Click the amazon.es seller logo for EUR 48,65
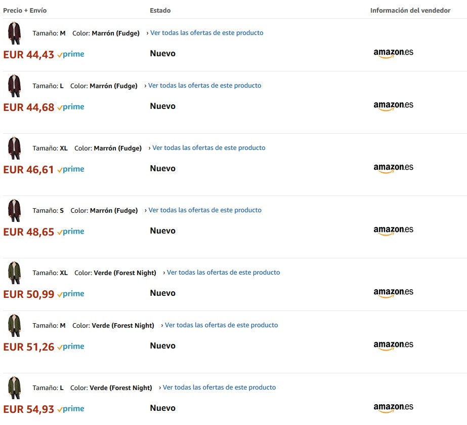The width and height of the screenshot is (467, 425). pos(393,230)
